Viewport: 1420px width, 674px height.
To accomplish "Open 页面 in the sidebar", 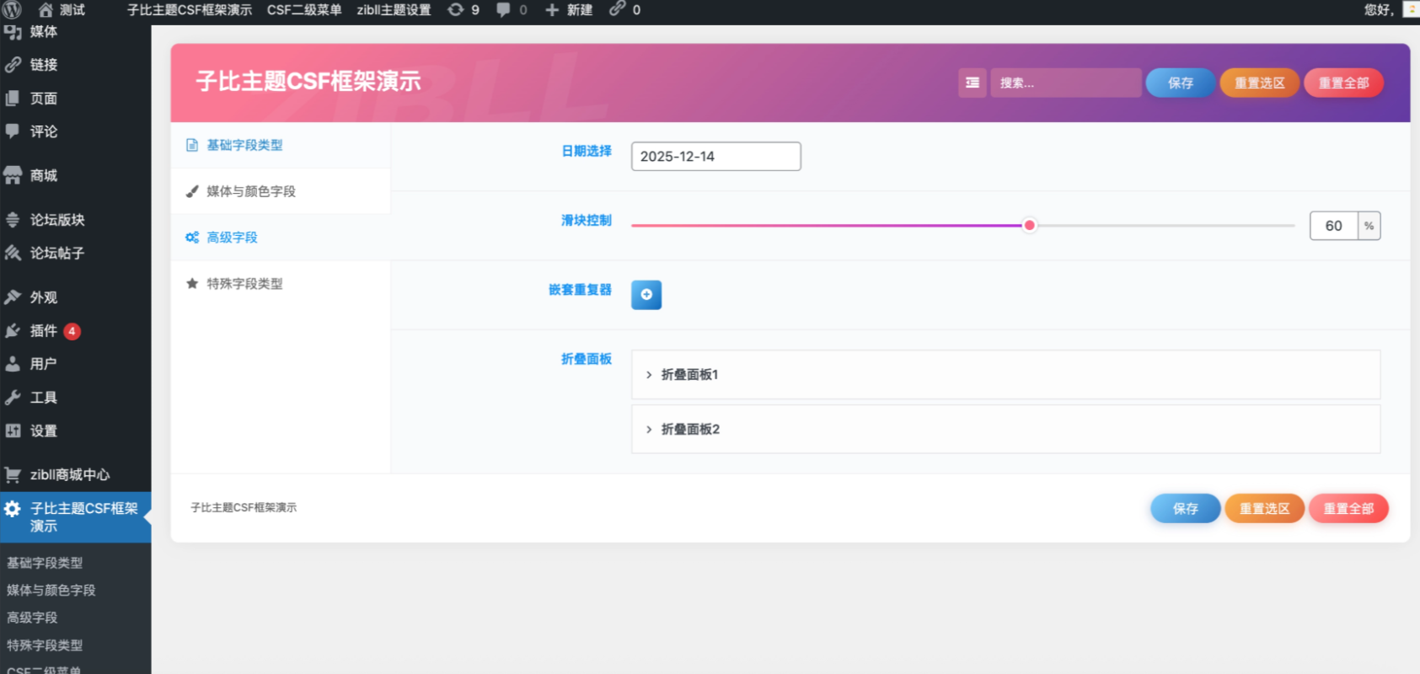I will (x=75, y=99).
